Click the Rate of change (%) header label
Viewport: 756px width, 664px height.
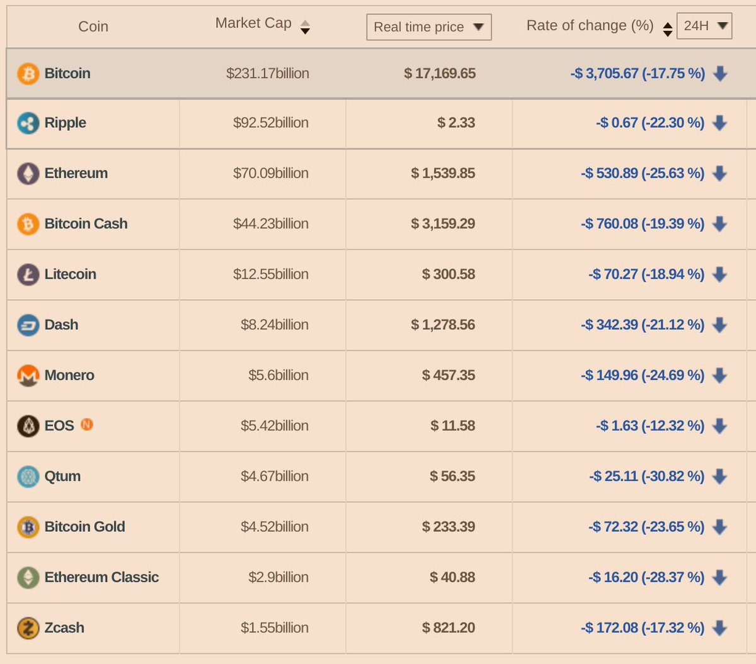(590, 26)
